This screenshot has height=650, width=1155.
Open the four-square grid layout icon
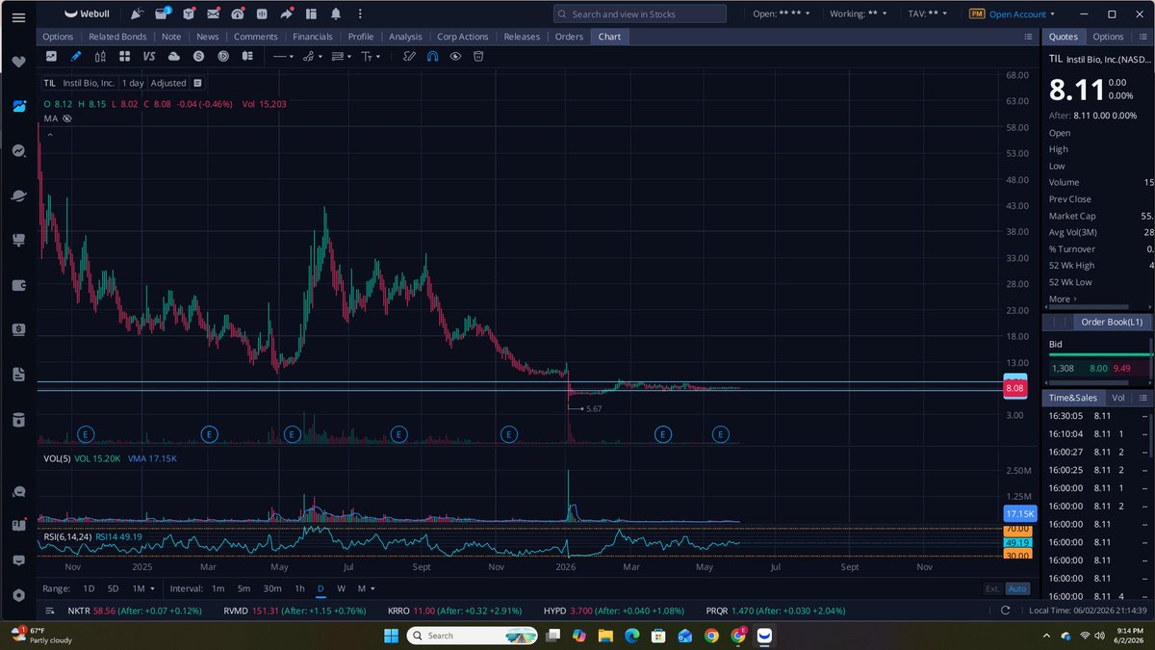pos(125,57)
